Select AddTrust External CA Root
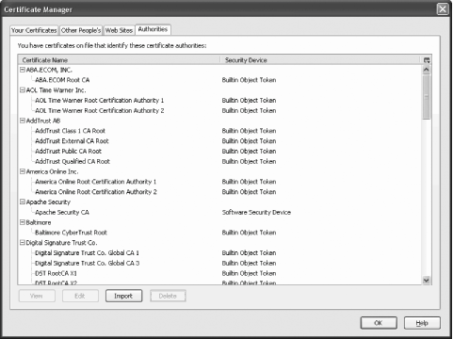453x339 pixels. [72, 141]
